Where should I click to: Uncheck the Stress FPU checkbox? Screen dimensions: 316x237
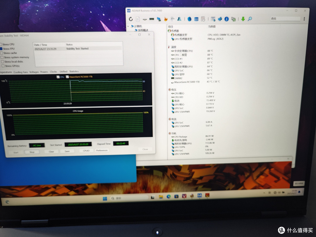point(1,49)
